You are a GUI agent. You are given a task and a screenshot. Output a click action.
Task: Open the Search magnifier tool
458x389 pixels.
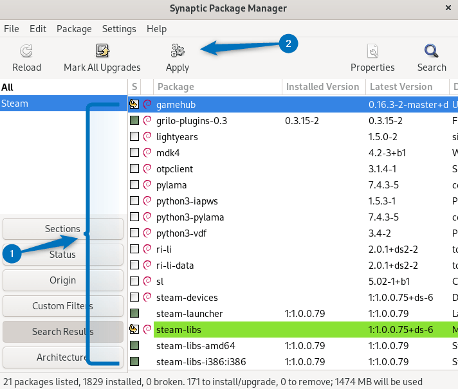(x=432, y=51)
